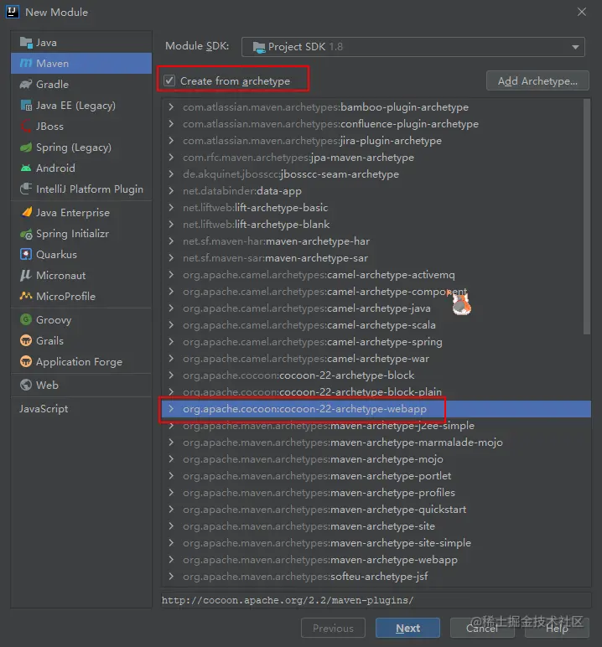Select cocoon-22-archetype-block entry

(x=376, y=375)
